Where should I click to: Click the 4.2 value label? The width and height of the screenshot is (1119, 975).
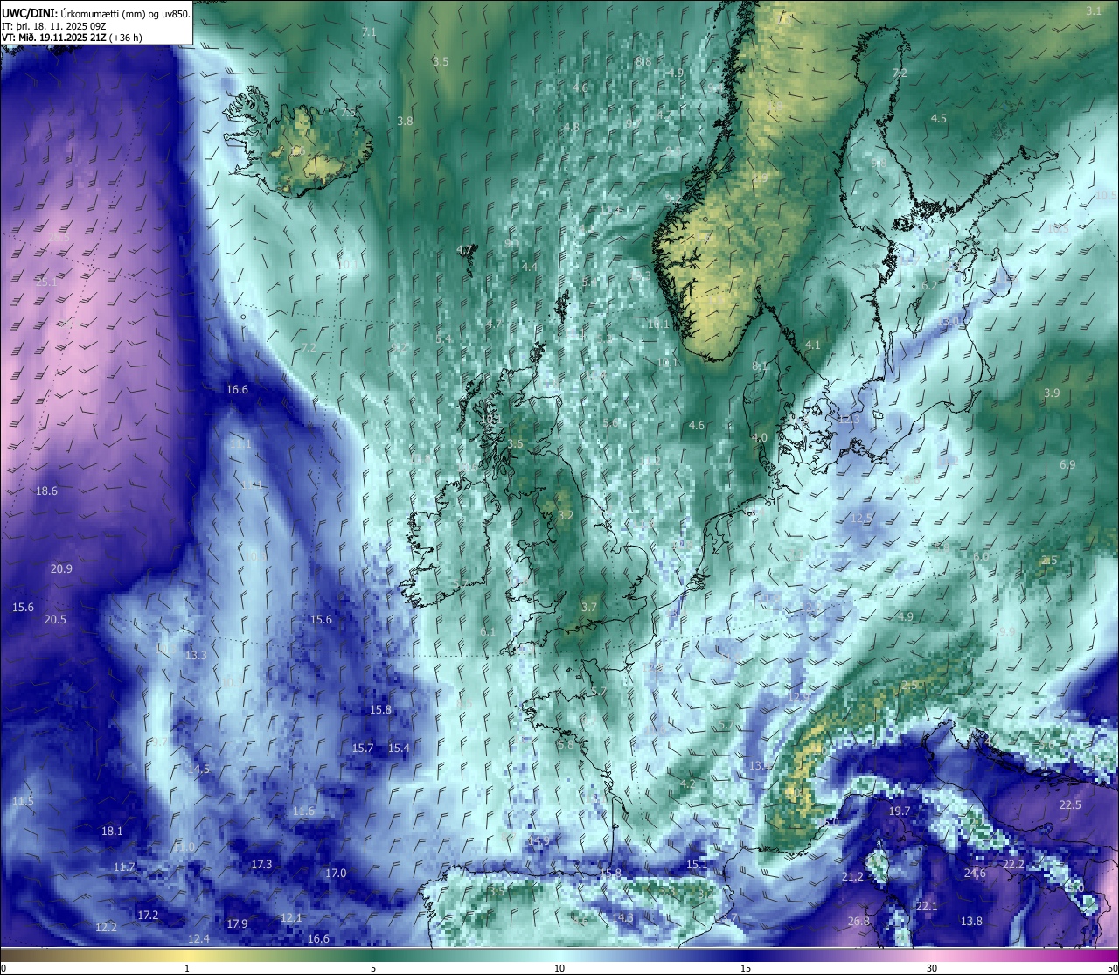[688, 784]
